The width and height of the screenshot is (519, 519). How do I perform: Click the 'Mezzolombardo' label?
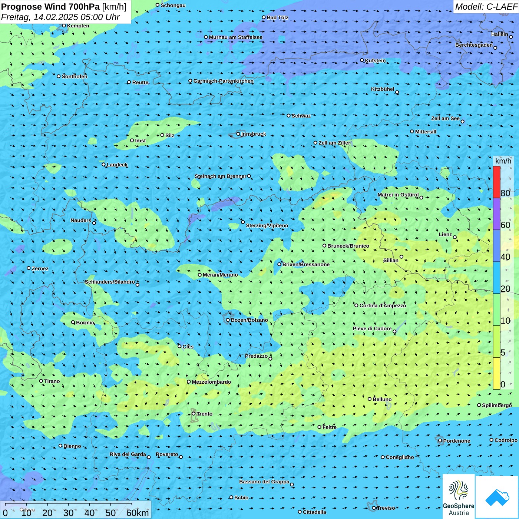[x=211, y=382]
